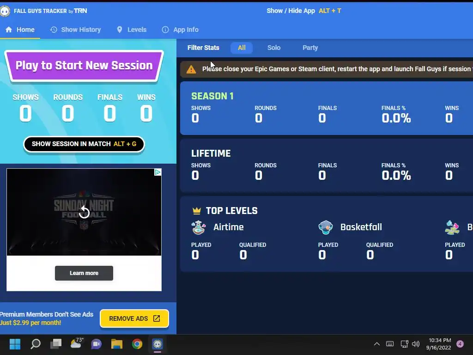Expand the hidden system tray icons
This screenshot has height=355, width=473.
[377, 344]
